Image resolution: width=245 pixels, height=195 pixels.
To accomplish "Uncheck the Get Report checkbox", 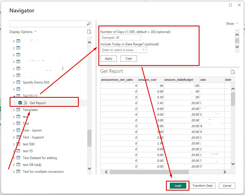I will pos(20,103).
